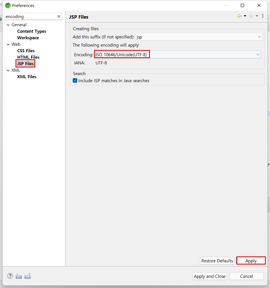The image size is (270, 288).
Task: Open the forward history dropdown arrow
Action: (257, 16)
